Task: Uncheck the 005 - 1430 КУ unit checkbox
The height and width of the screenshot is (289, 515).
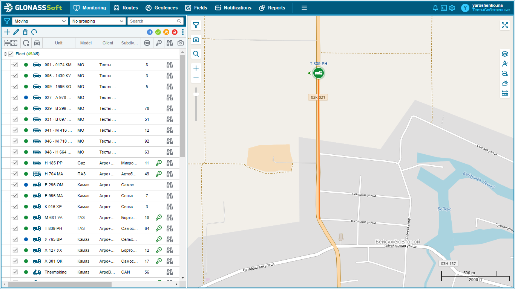Action: [15, 76]
